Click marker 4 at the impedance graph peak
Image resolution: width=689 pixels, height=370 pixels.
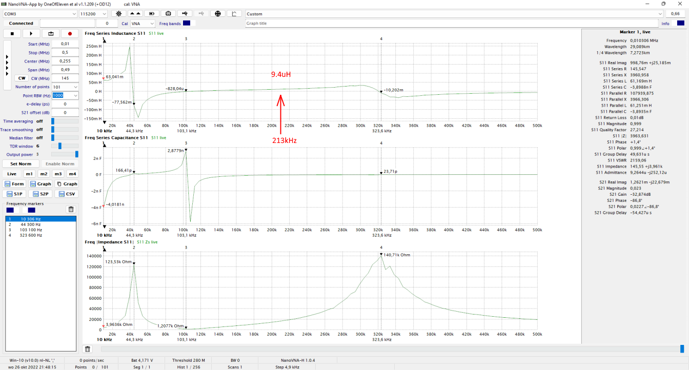pos(381,253)
